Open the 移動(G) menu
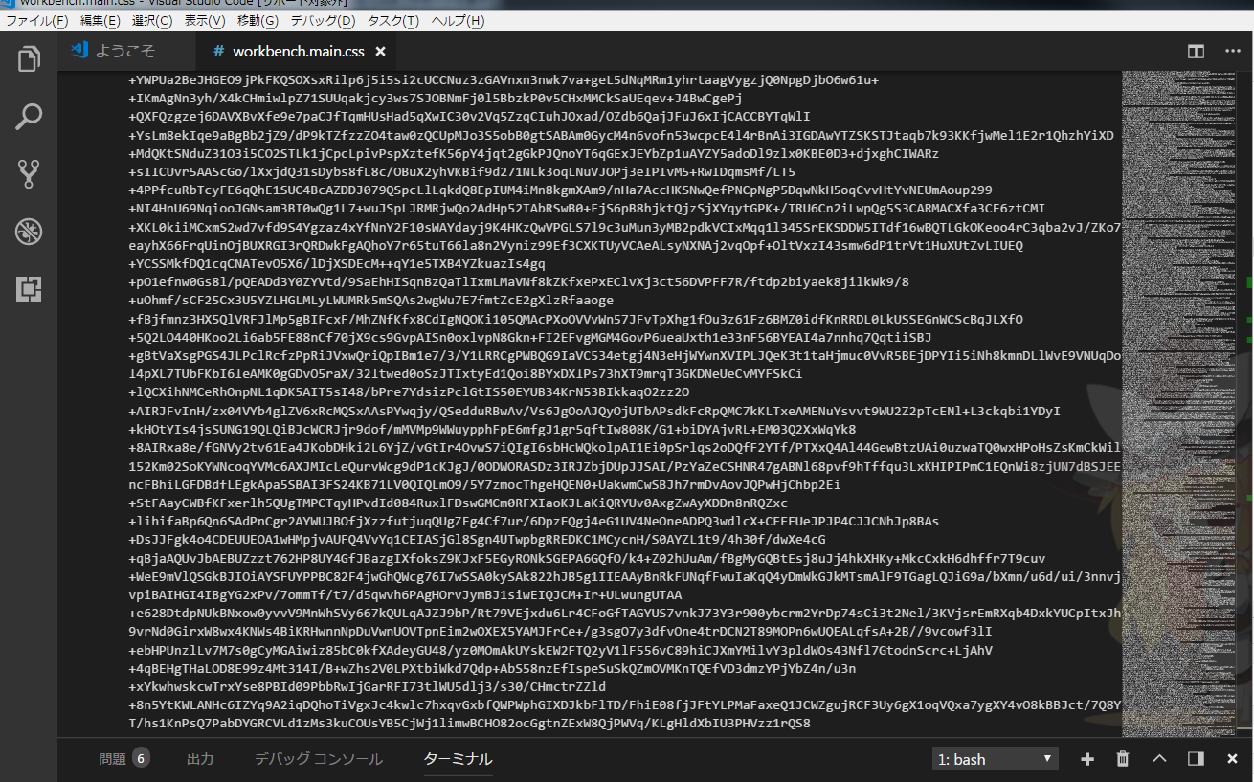 [x=258, y=21]
